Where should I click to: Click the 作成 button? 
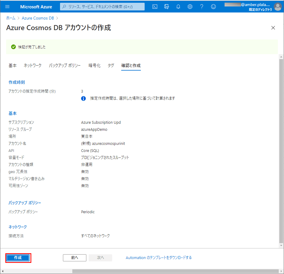18,258
